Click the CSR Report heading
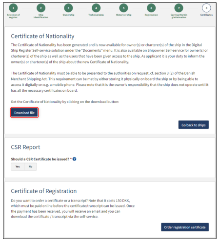The height and width of the screenshot is (244, 220). tap(25, 147)
